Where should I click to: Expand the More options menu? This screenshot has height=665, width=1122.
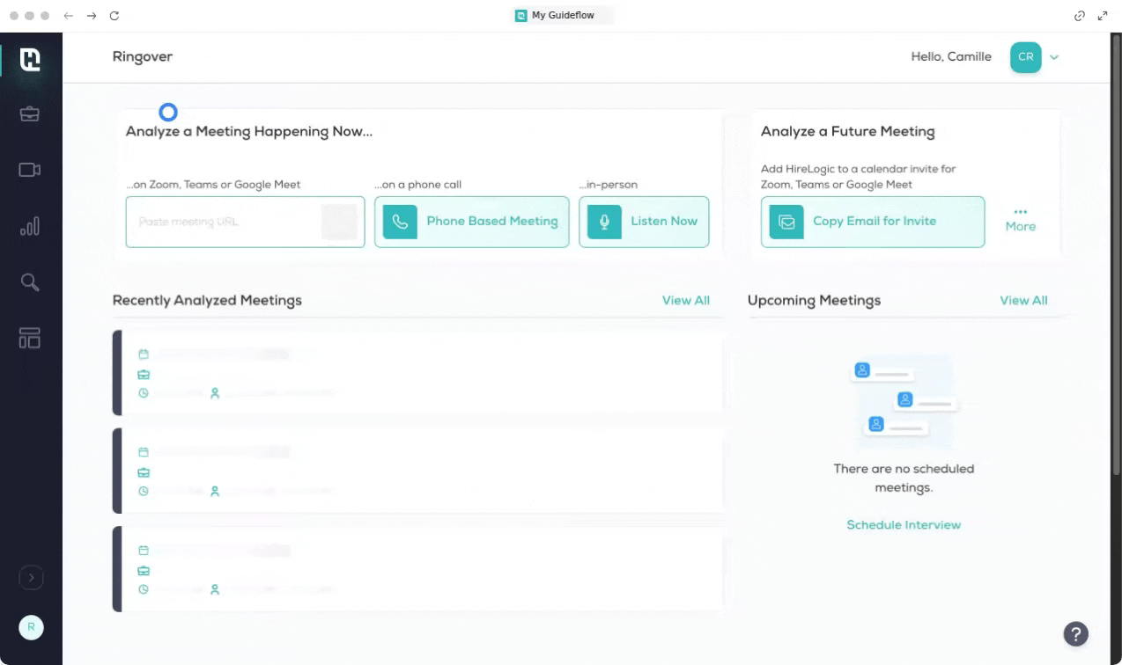pos(1020,220)
